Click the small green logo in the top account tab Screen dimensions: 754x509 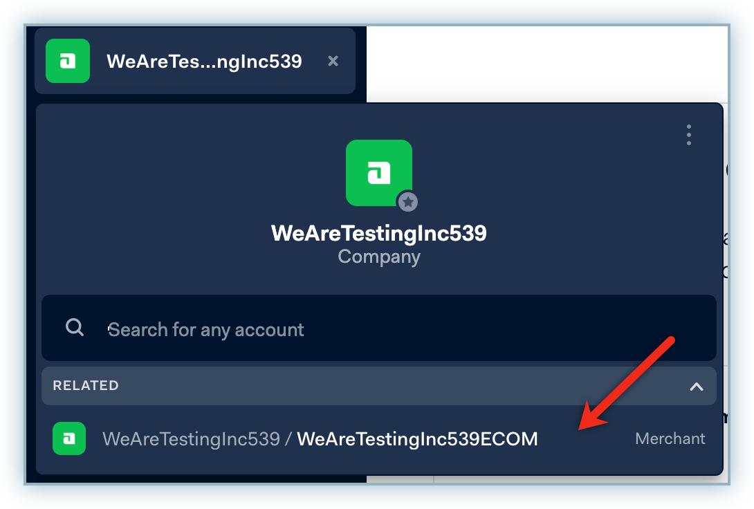click(68, 61)
